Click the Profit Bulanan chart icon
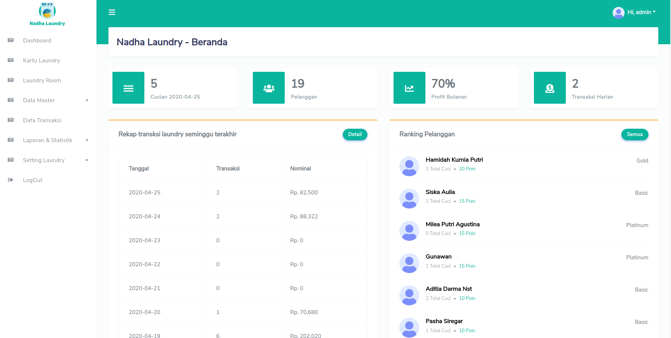671x338 pixels. pos(409,88)
